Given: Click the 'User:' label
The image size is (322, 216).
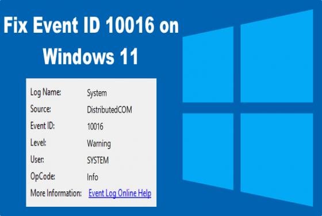Looking at the screenshot, I should (37, 159).
